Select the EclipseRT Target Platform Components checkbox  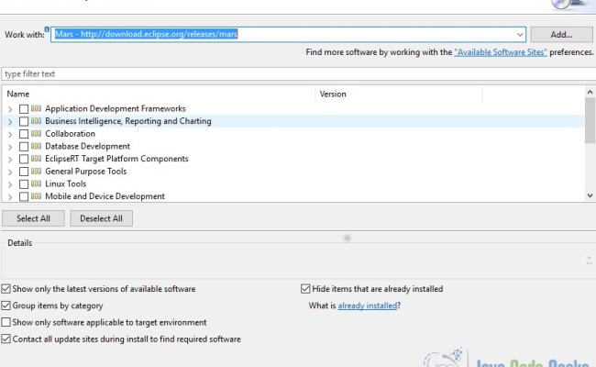(24, 160)
